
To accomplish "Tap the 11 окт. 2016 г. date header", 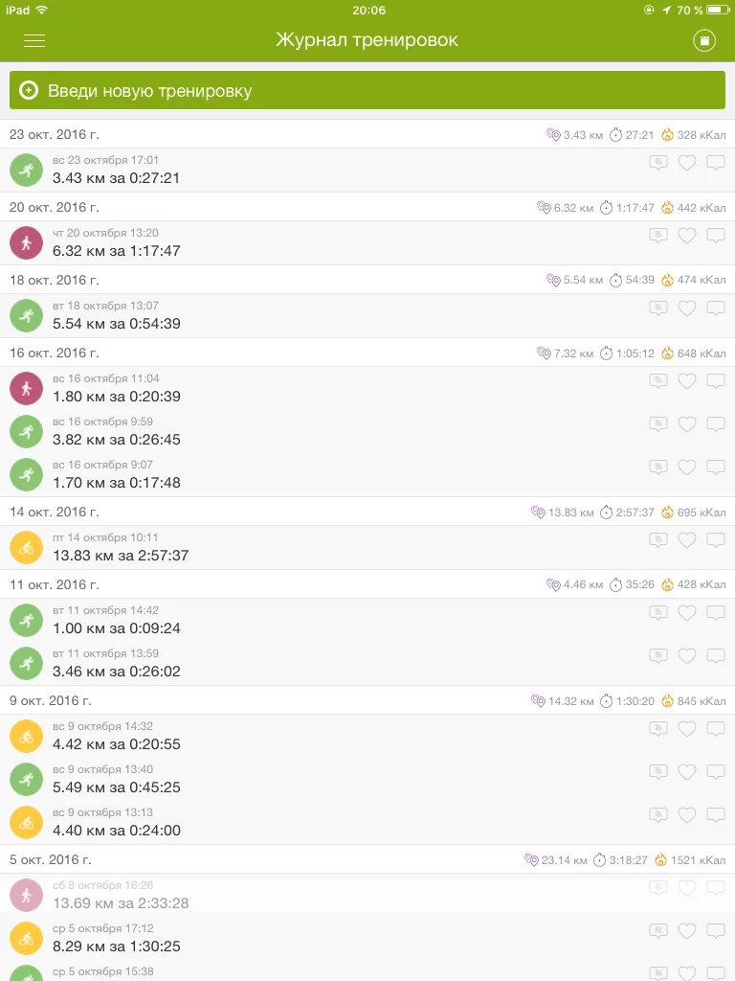I will click(55, 584).
